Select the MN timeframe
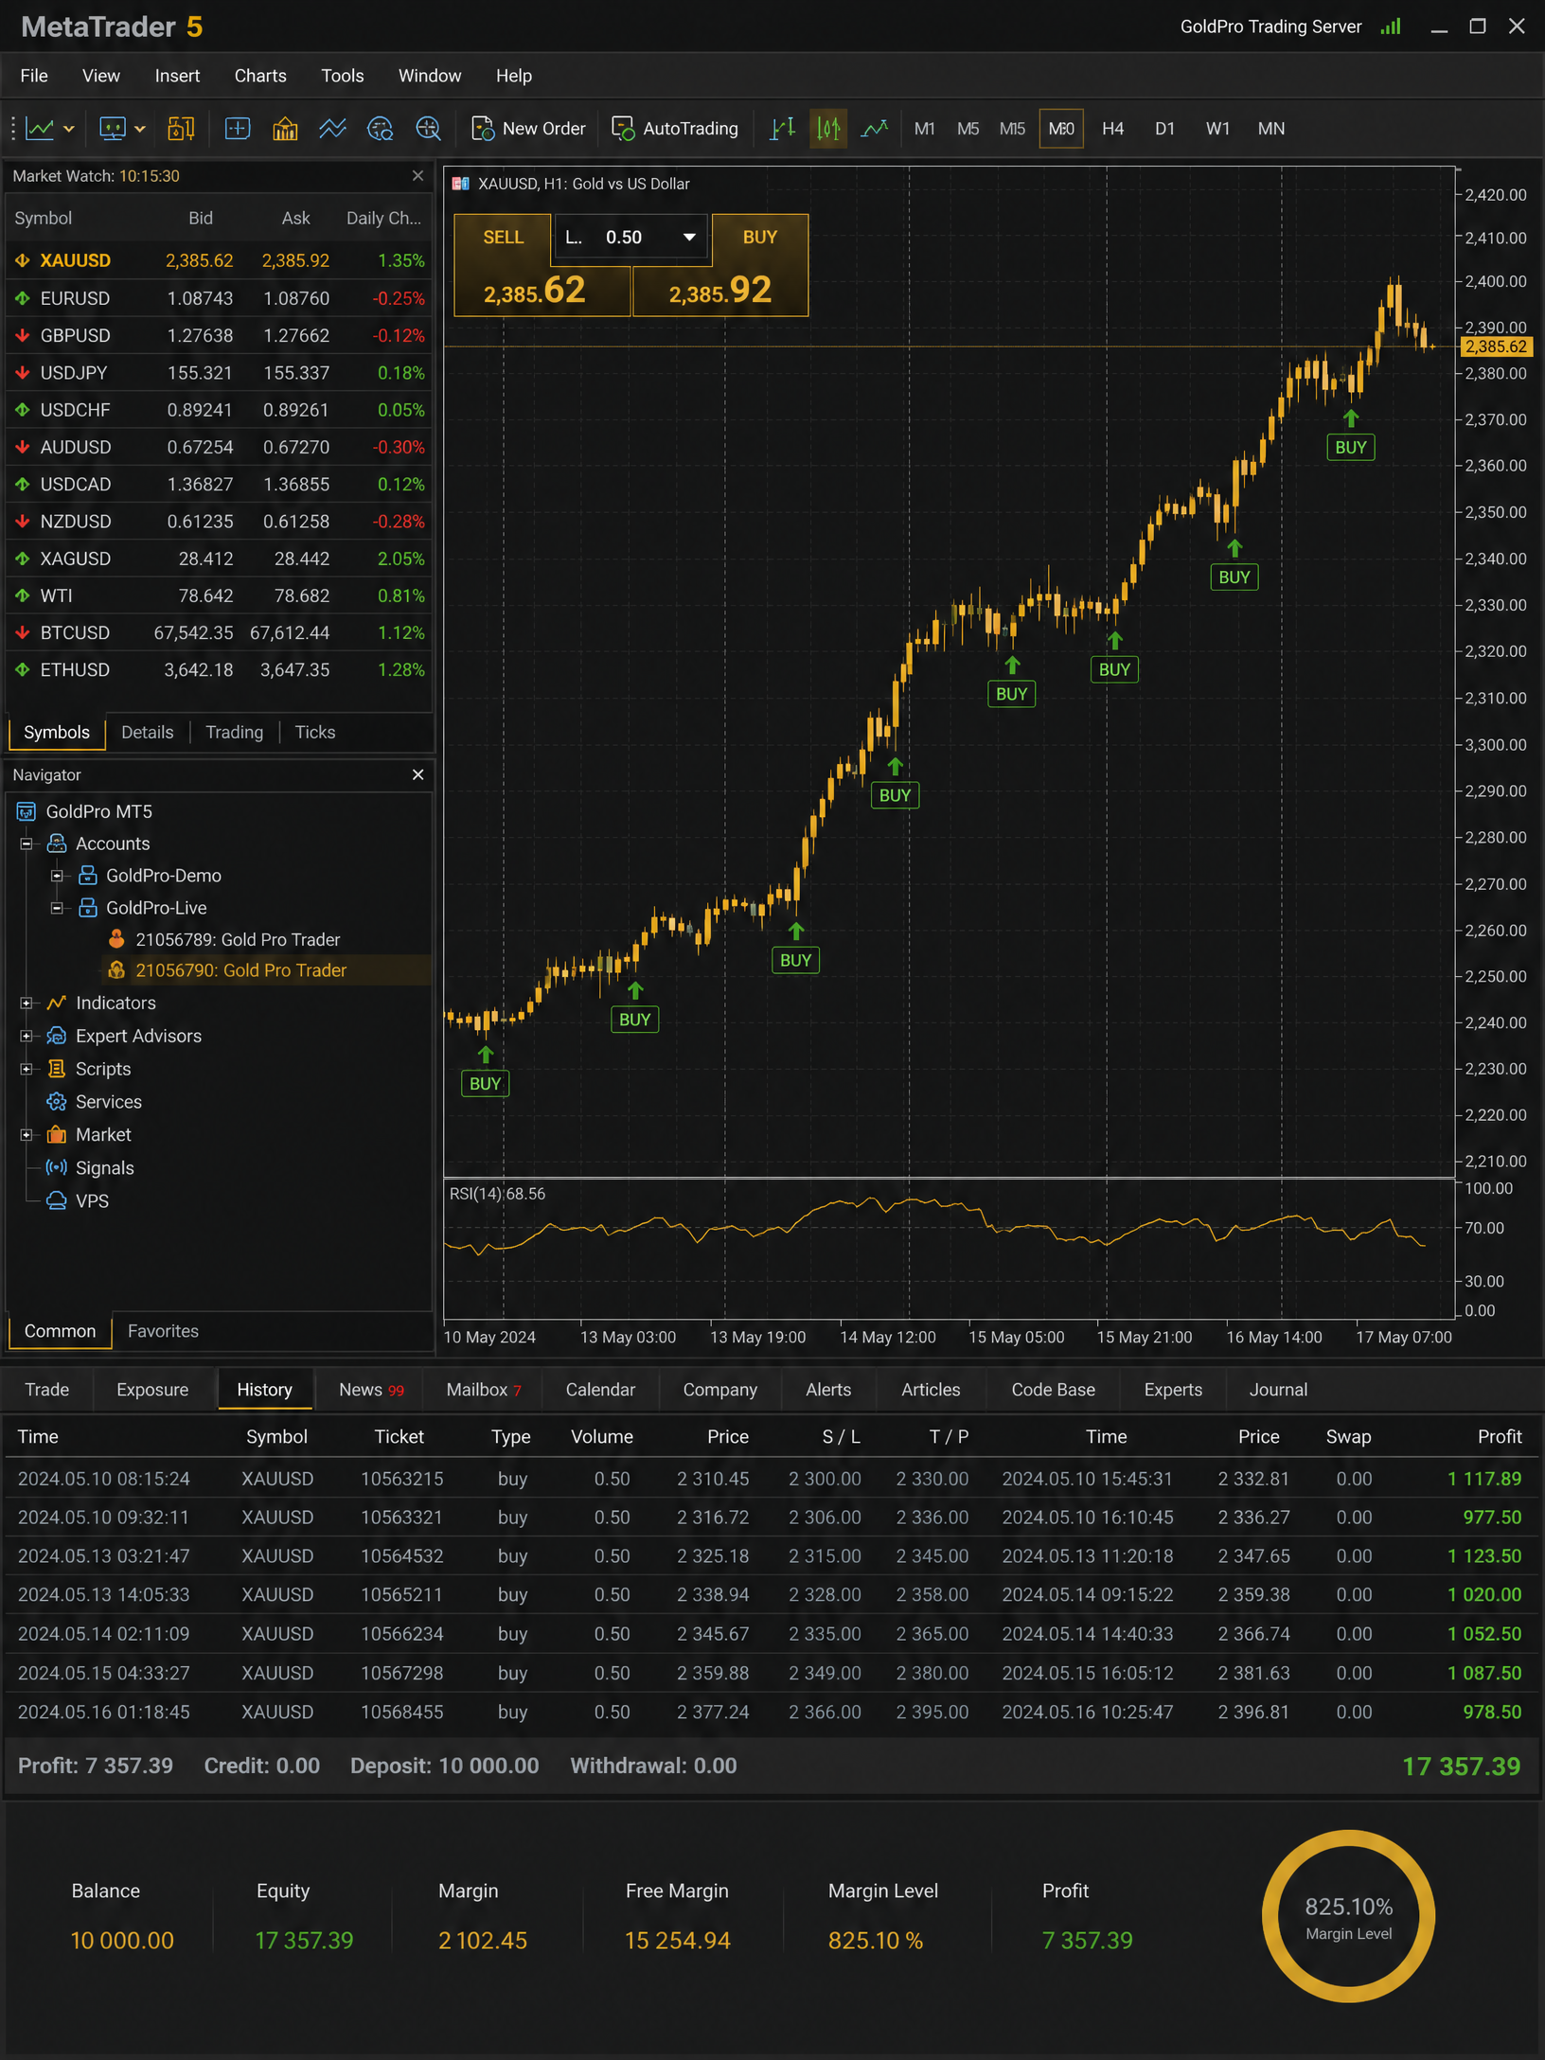Screen dimensions: 1545x2060 coord(1270,129)
